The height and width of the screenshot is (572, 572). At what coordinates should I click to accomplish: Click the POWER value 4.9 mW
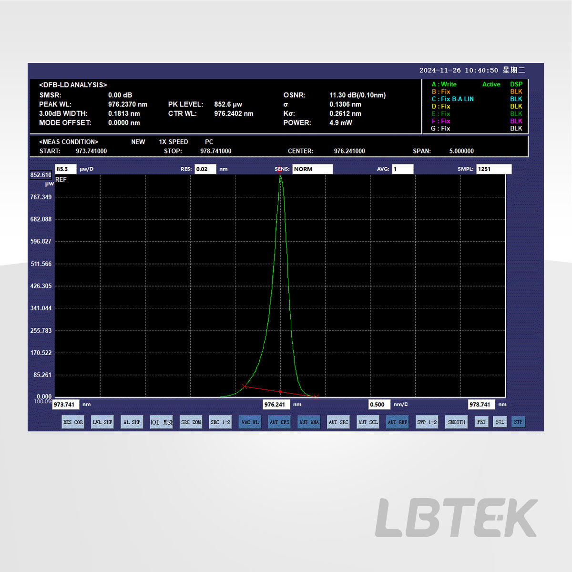[341, 123]
